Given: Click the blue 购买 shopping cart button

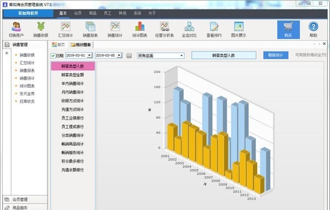Looking at the screenshot, I should pos(288,30).
